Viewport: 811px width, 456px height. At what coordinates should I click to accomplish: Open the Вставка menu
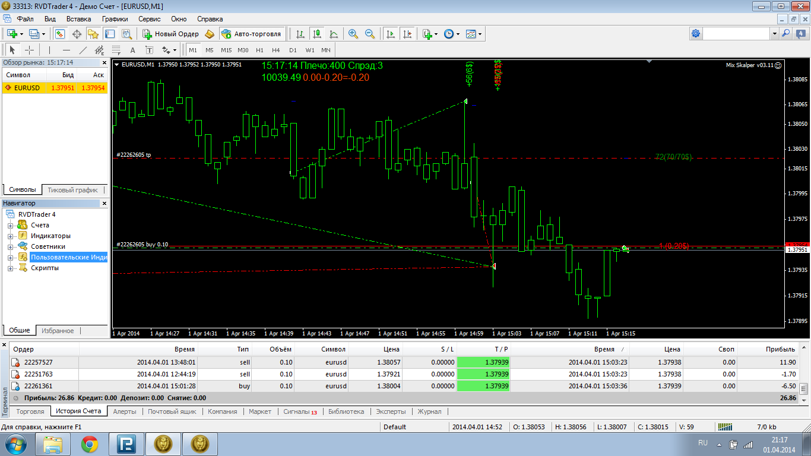click(79, 19)
